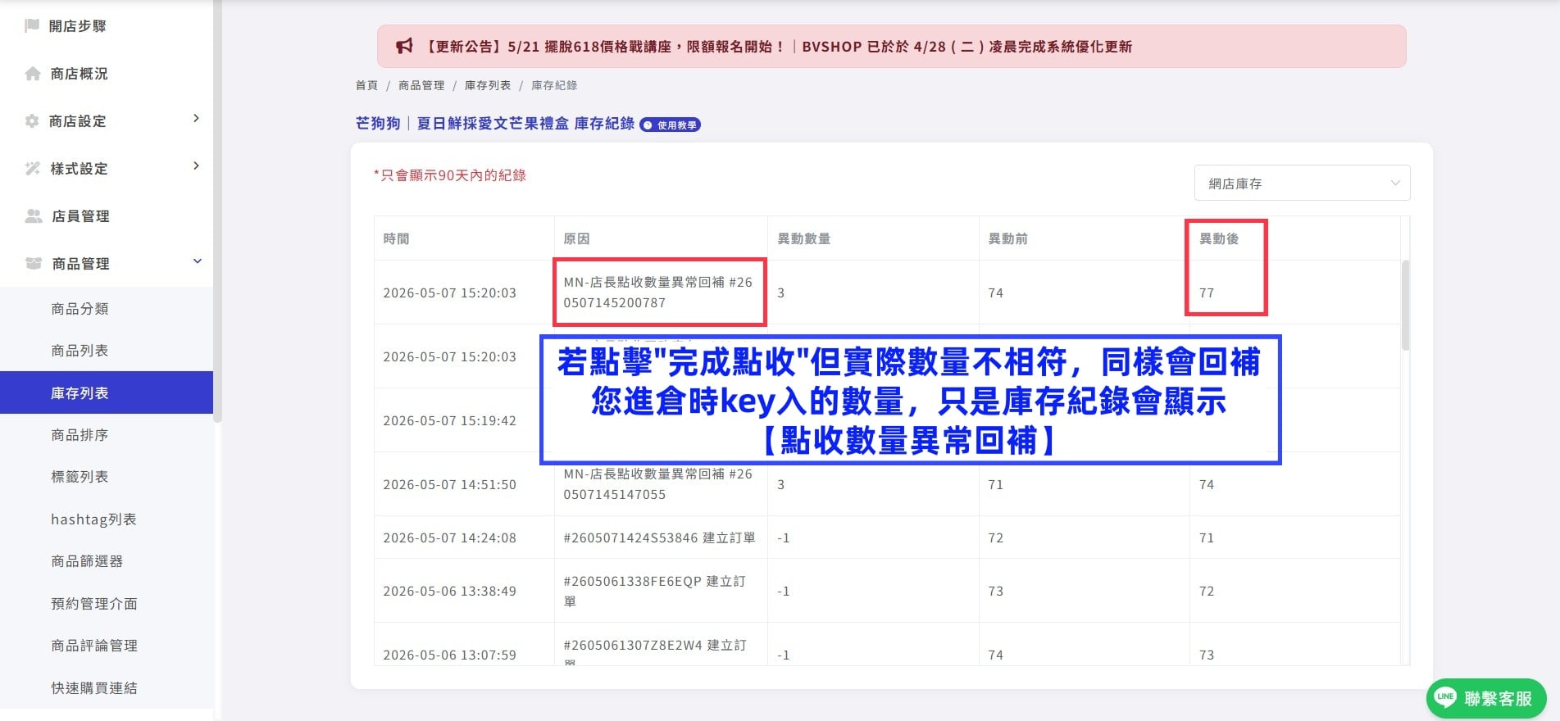The image size is (1560, 721).
Task: Click the box icon beside 商品管理
Action: [34, 264]
